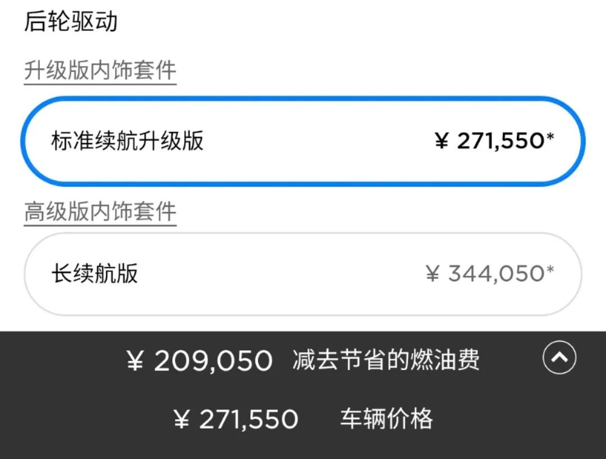Click yen symbol in the 标准续航升级版 row
The width and height of the screenshot is (606, 459).
(442, 141)
